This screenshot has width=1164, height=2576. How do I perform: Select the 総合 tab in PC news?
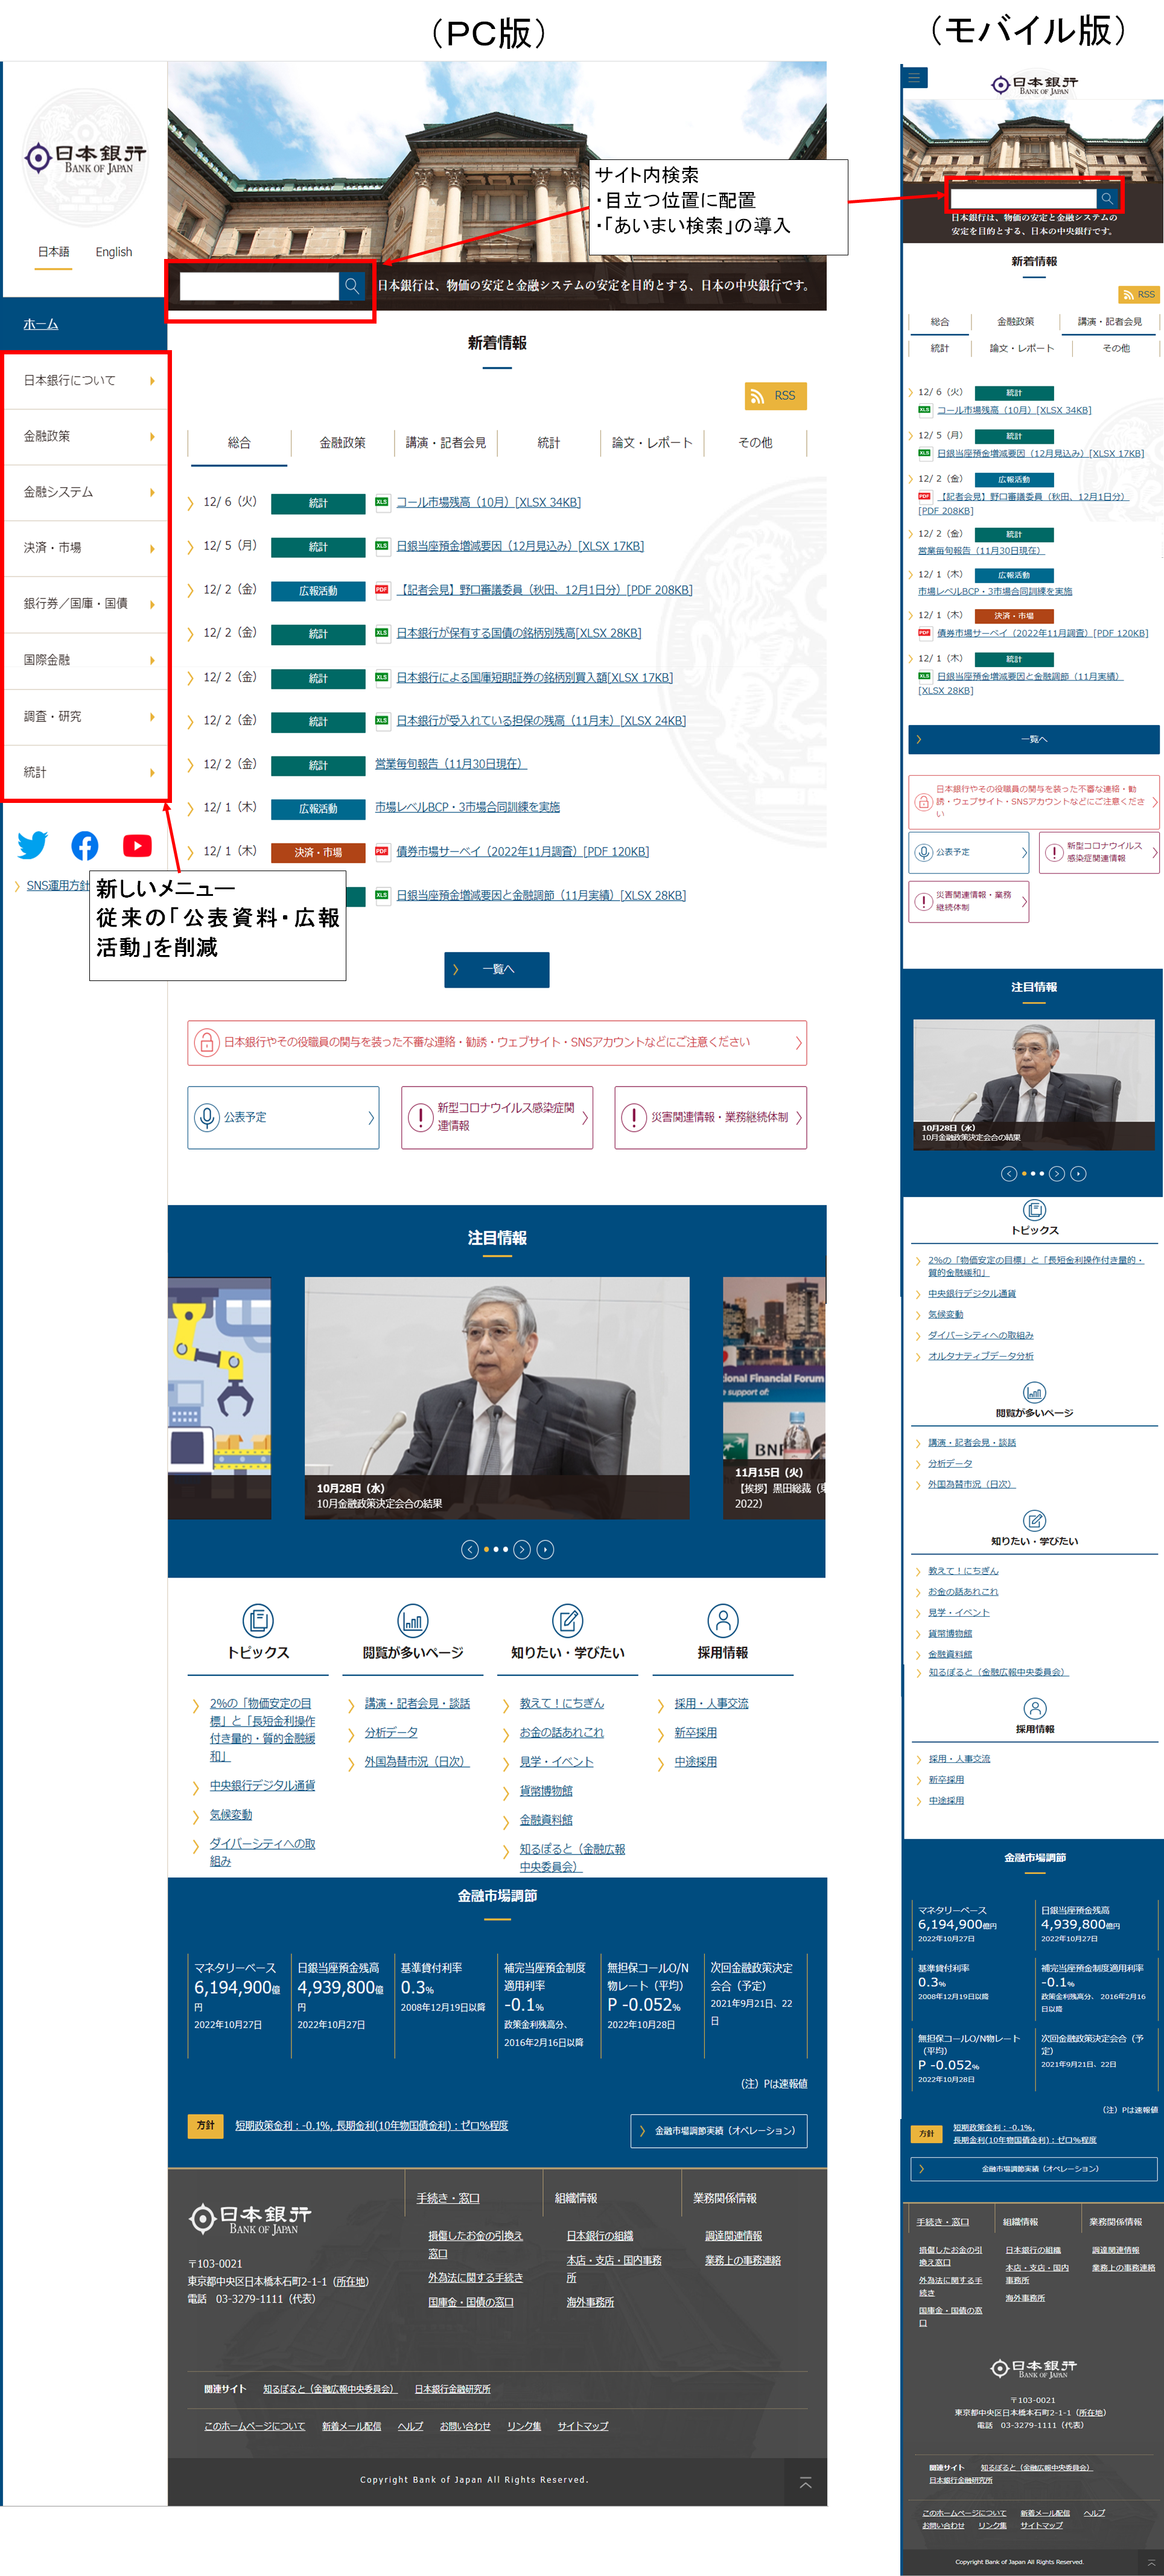click(x=239, y=443)
